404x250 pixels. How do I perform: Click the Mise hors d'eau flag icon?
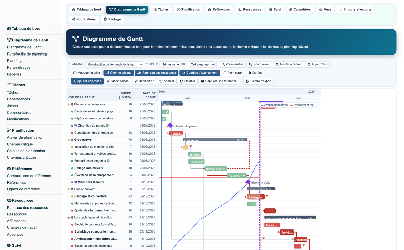coord(76,182)
